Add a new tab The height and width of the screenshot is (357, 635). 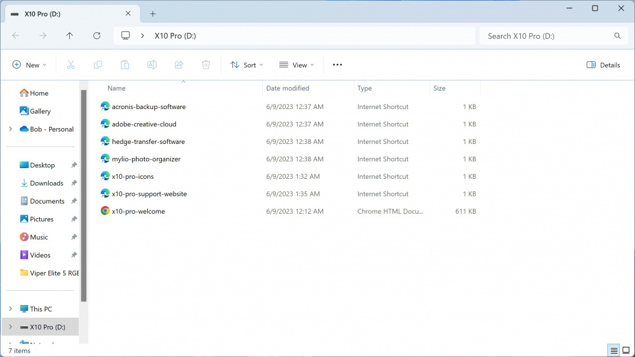coord(152,14)
